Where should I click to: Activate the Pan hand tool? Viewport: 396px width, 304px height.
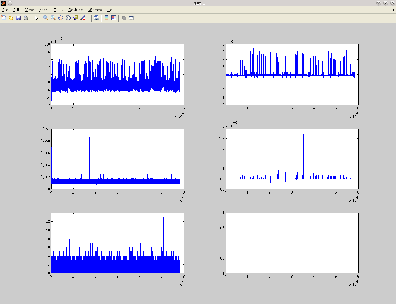coord(61,18)
